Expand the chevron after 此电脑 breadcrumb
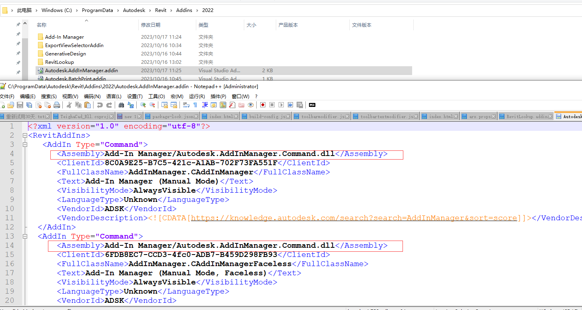The width and height of the screenshot is (582, 310). [x=37, y=10]
